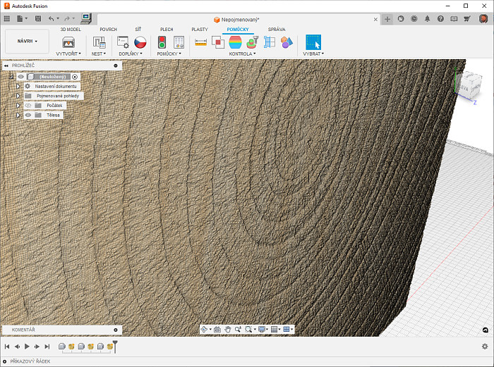This screenshot has height=367, width=494.
Task: Save the document with floppy icon
Action: [38, 19]
